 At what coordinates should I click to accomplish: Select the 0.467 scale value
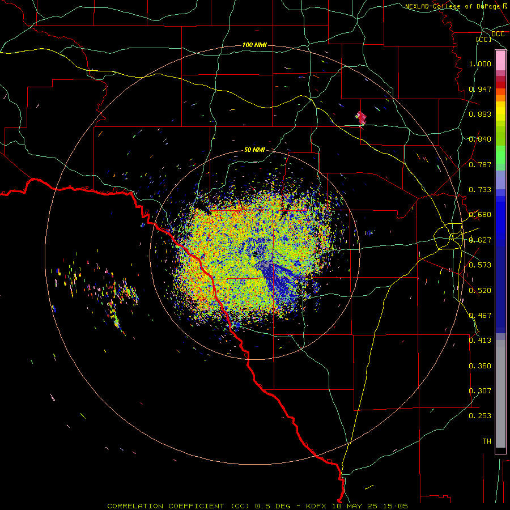pos(480,316)
